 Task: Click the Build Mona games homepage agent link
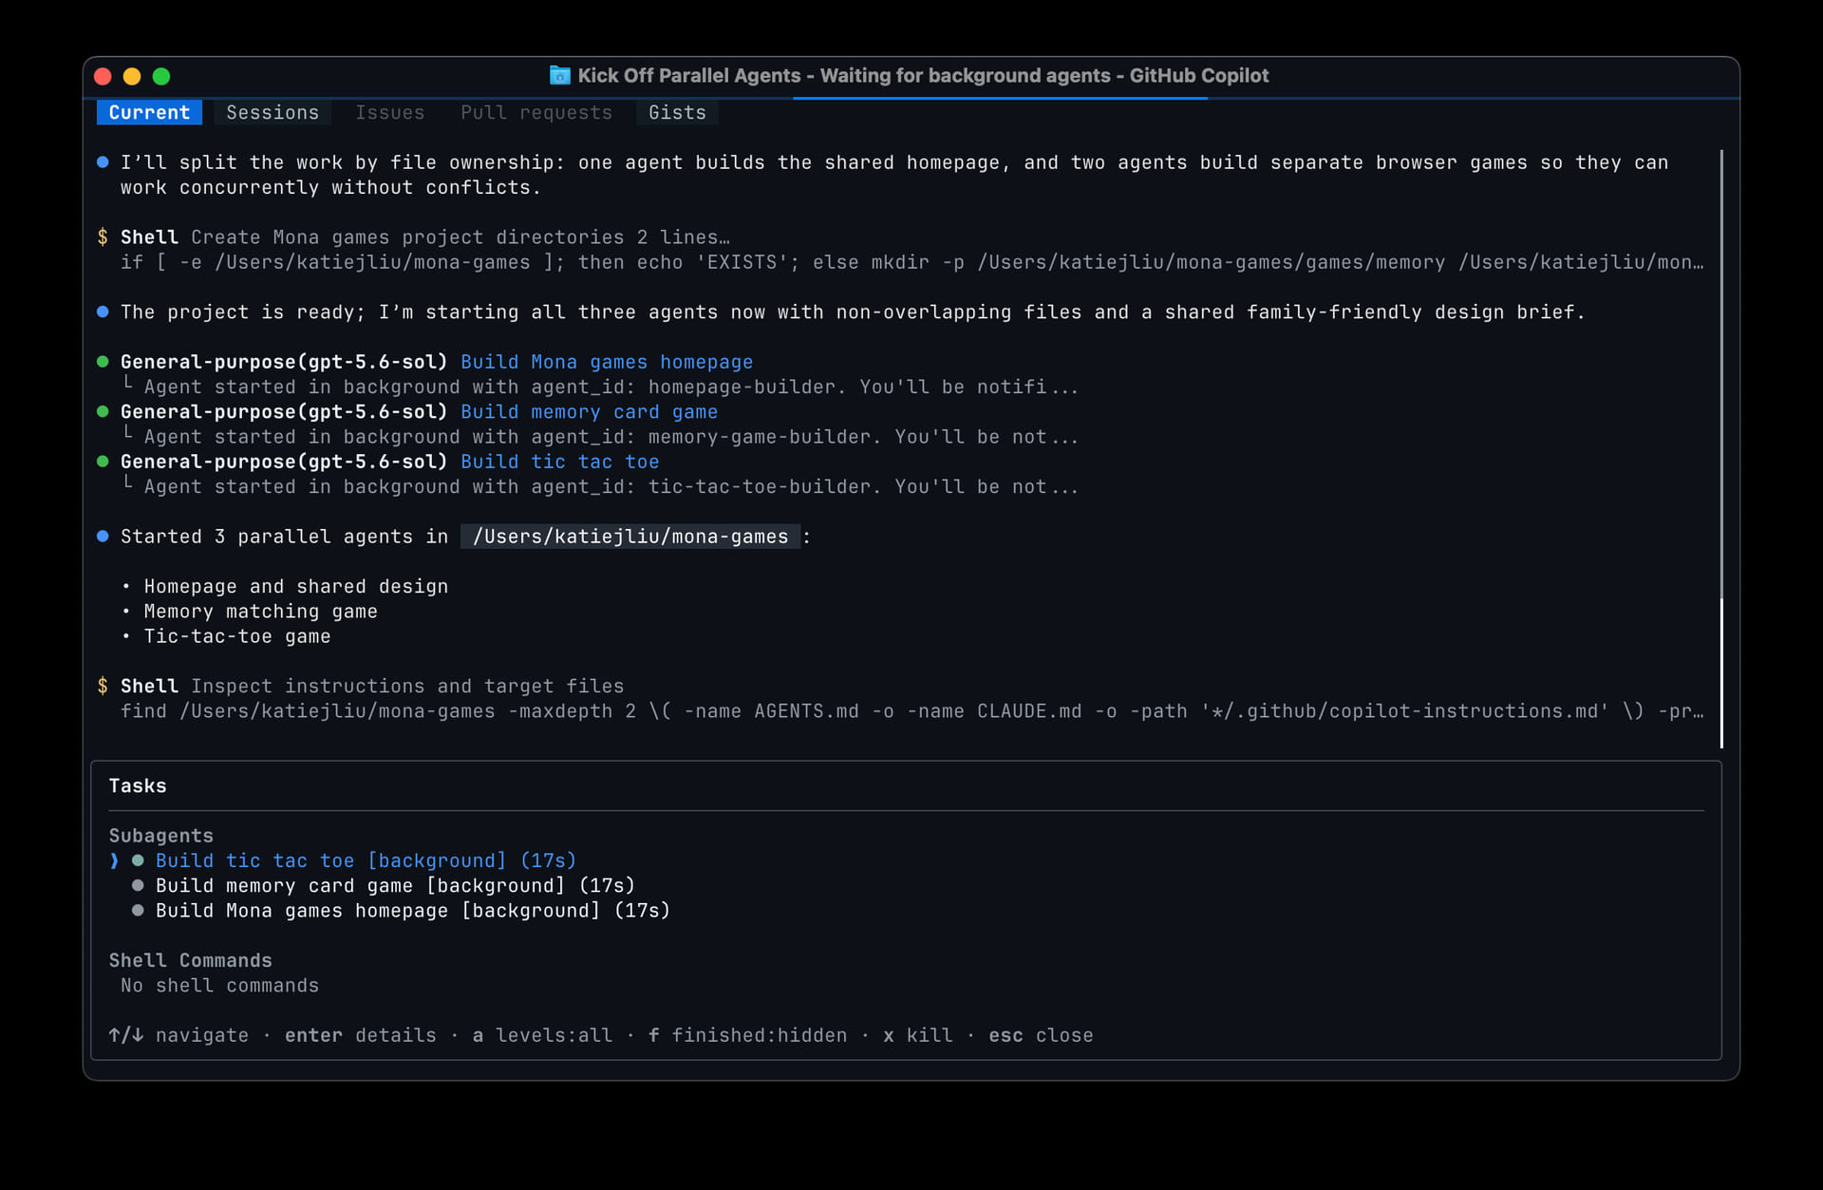tap(607, 362)
